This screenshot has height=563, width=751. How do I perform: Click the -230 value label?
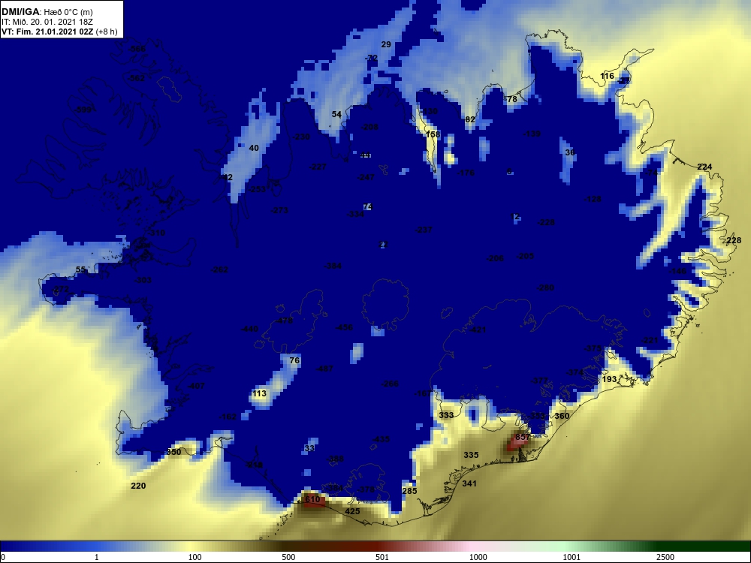coord(301,137)
